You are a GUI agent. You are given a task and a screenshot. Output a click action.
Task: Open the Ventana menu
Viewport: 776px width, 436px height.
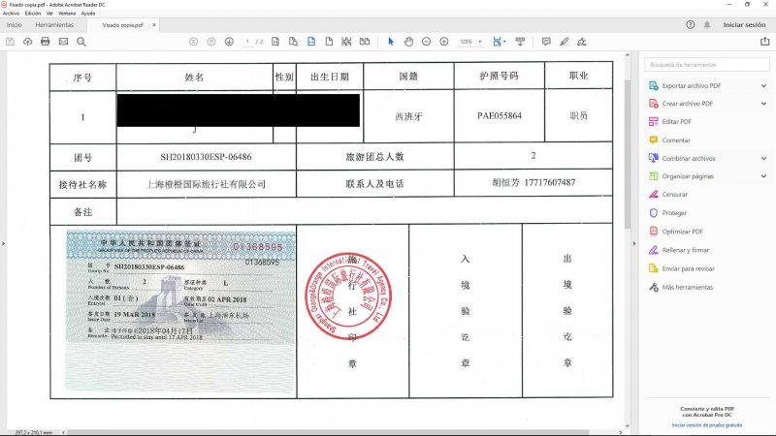(x=67, y=14)
